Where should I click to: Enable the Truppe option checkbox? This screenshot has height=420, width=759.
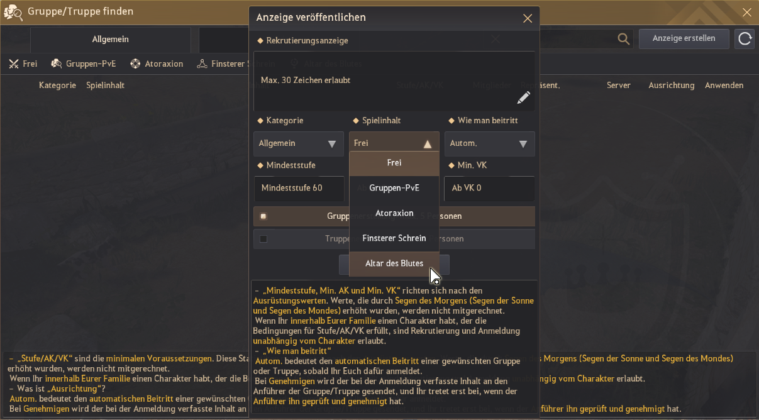[x=263, y=239]
